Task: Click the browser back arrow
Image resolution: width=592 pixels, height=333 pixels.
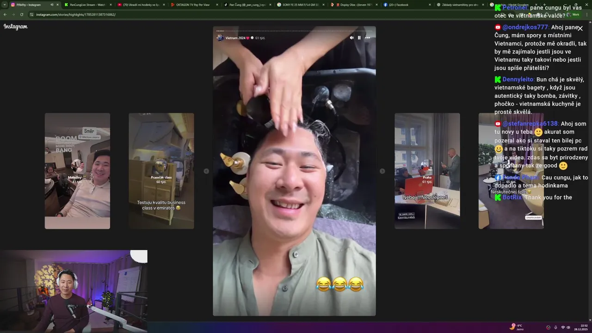Action: click(5, 14)
